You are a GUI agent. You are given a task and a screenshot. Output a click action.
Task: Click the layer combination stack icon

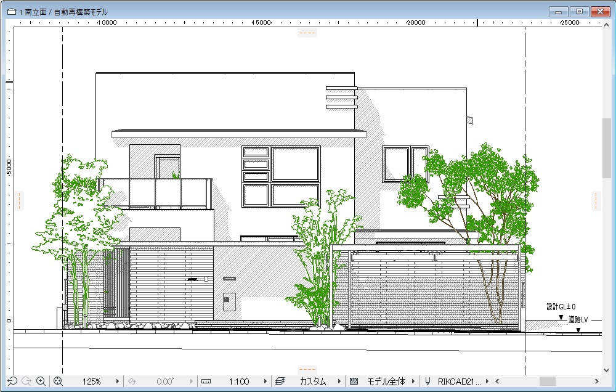280,382
